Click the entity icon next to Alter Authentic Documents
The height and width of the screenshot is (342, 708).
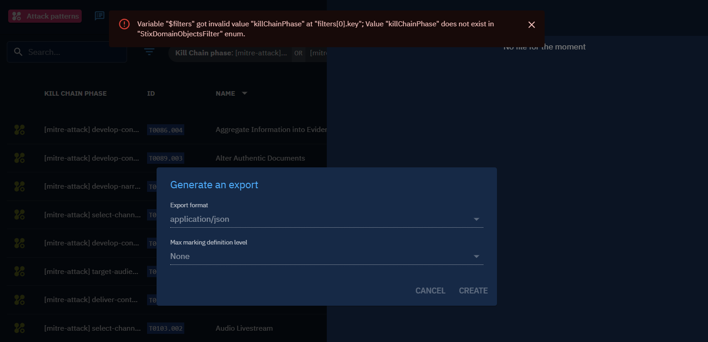coord(19,158)
